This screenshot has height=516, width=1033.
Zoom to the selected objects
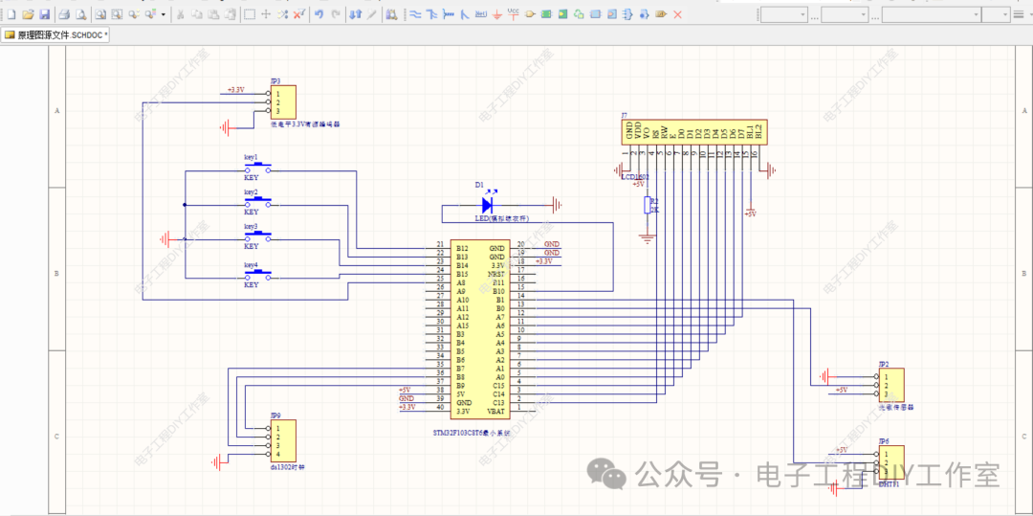tap(134, 13)
